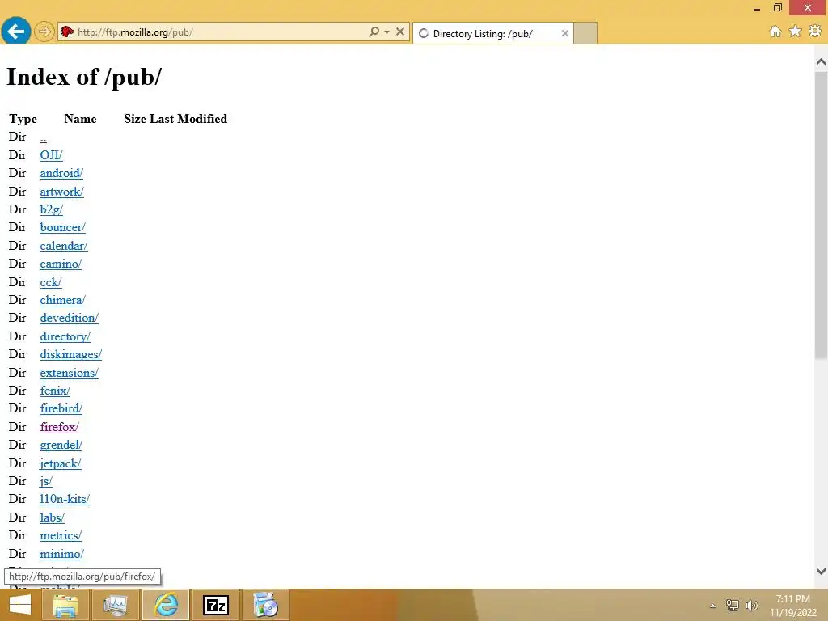Image resolution: width=828 pixels, height=621 pixels.
Task: Click the site favicon in address bar
Action: pyautogui.click(x=66, y=32)
